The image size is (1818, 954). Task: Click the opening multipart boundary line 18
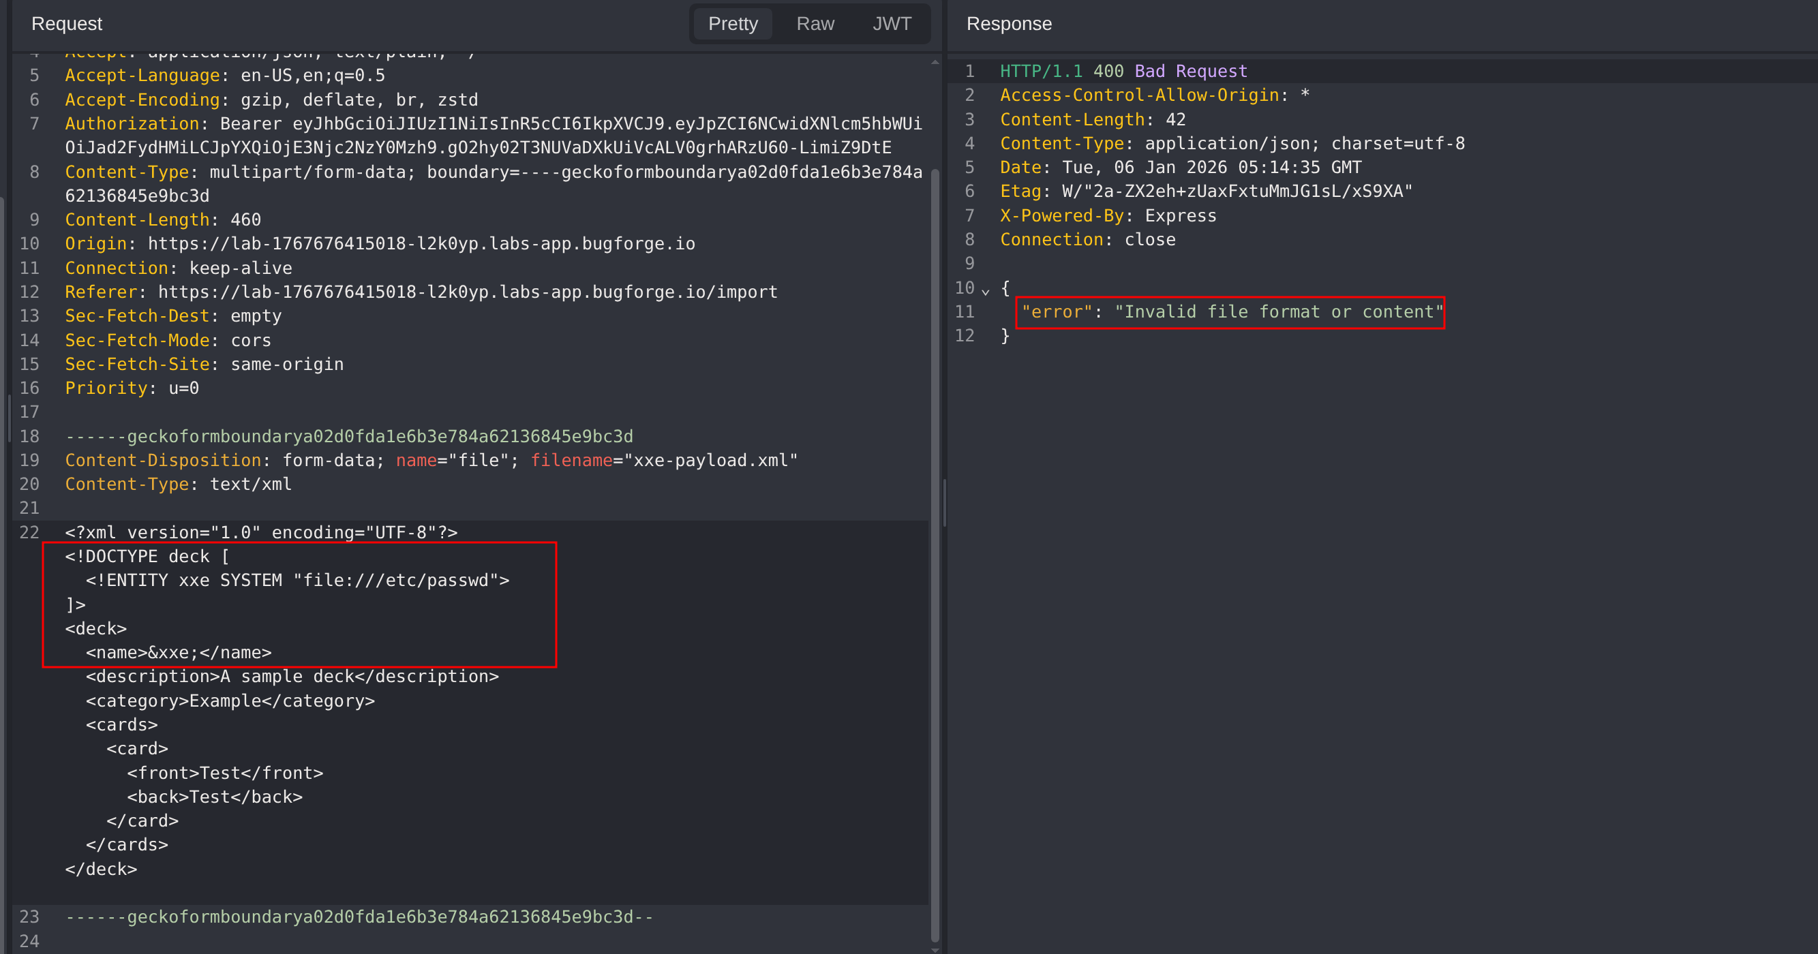coord(349,437)
